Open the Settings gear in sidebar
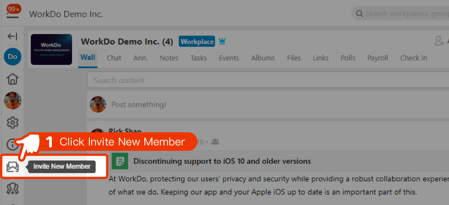449x205 pixels. [13, 123]
